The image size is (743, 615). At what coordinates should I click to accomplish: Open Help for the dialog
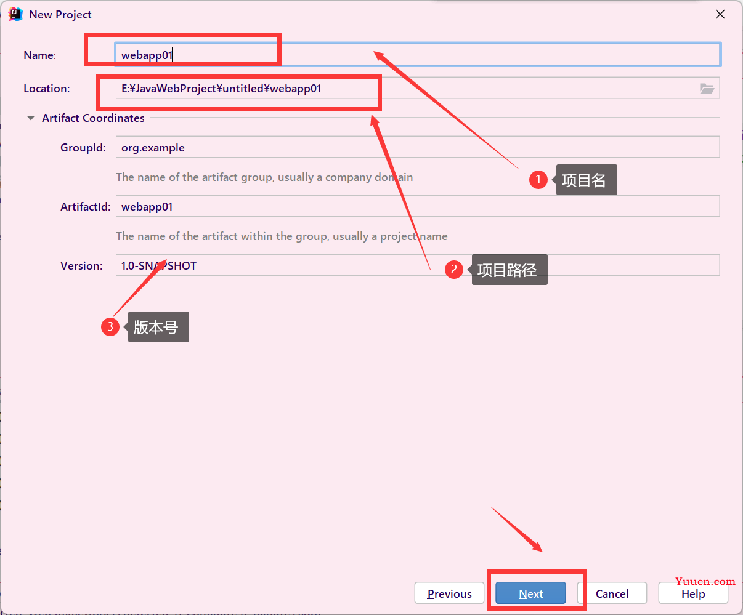tap(693, 593)
